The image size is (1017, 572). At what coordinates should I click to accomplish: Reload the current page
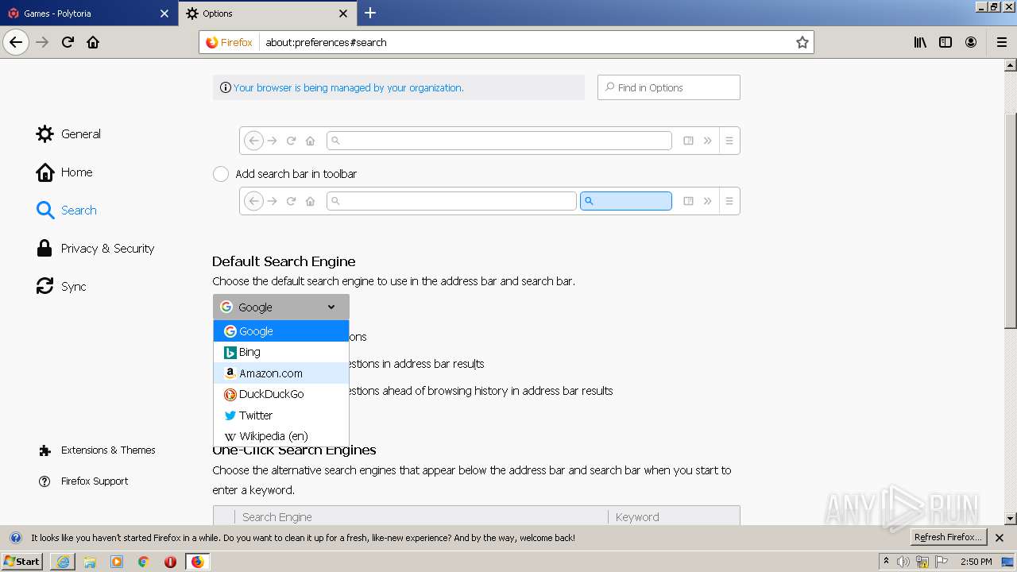point(68,42)
